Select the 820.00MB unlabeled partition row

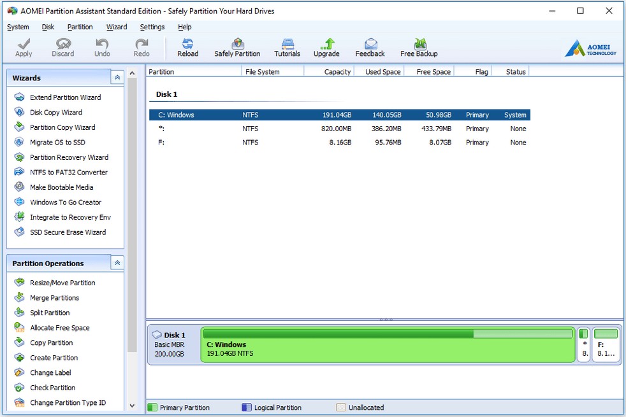(x=340, y=129)
